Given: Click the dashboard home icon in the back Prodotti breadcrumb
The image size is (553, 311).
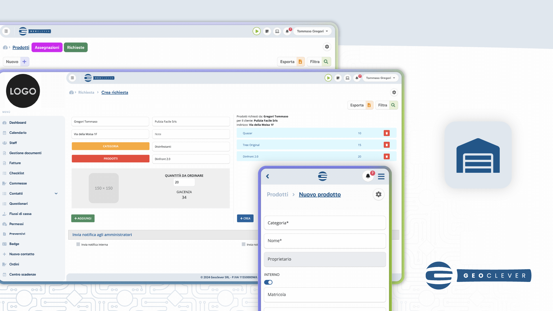Looking at the screenshot, I should pyautogui.click(x=5, y=48).
